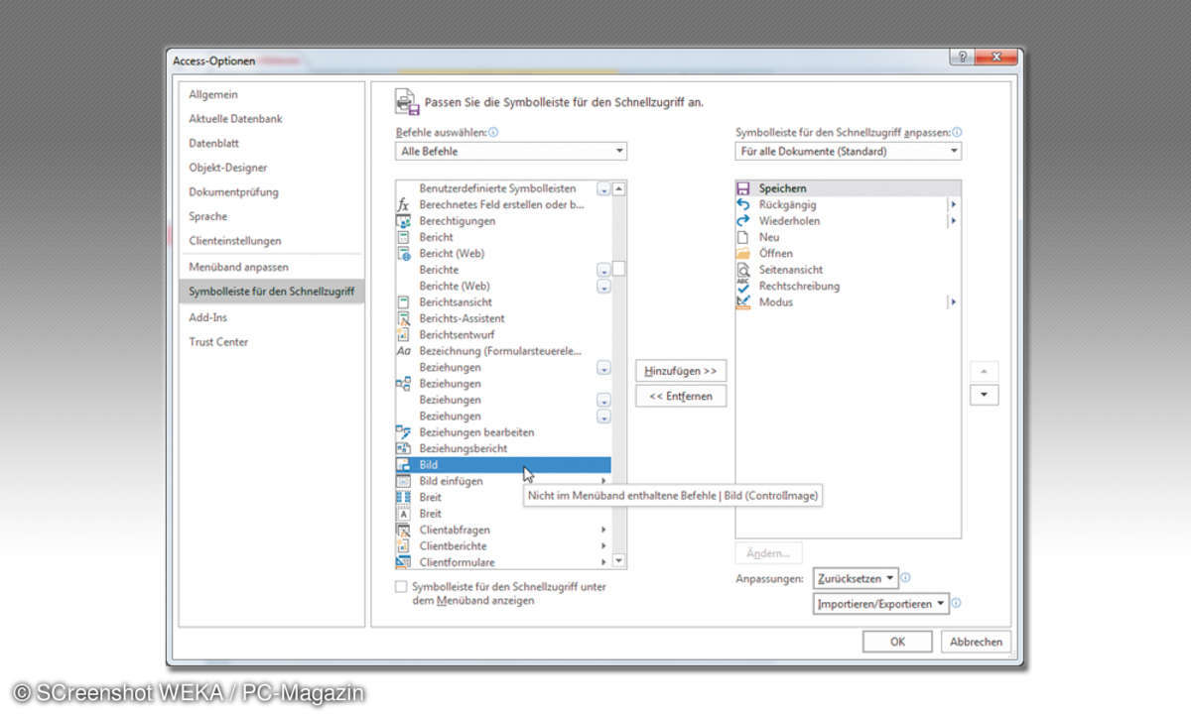This screenshot has width=1191, height=714.
Task: Enable showing Quick Access Toolbar below the ribbon
Action: (x=401, y=587)
